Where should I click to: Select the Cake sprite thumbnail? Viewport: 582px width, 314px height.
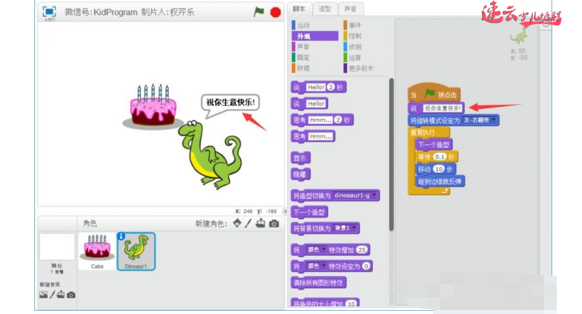coord(97,251)
